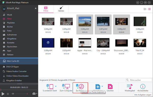153x97 pixels.
Task: Switch to thumbnail grid view
Action: pyautogui.click(x=149, y=9)
